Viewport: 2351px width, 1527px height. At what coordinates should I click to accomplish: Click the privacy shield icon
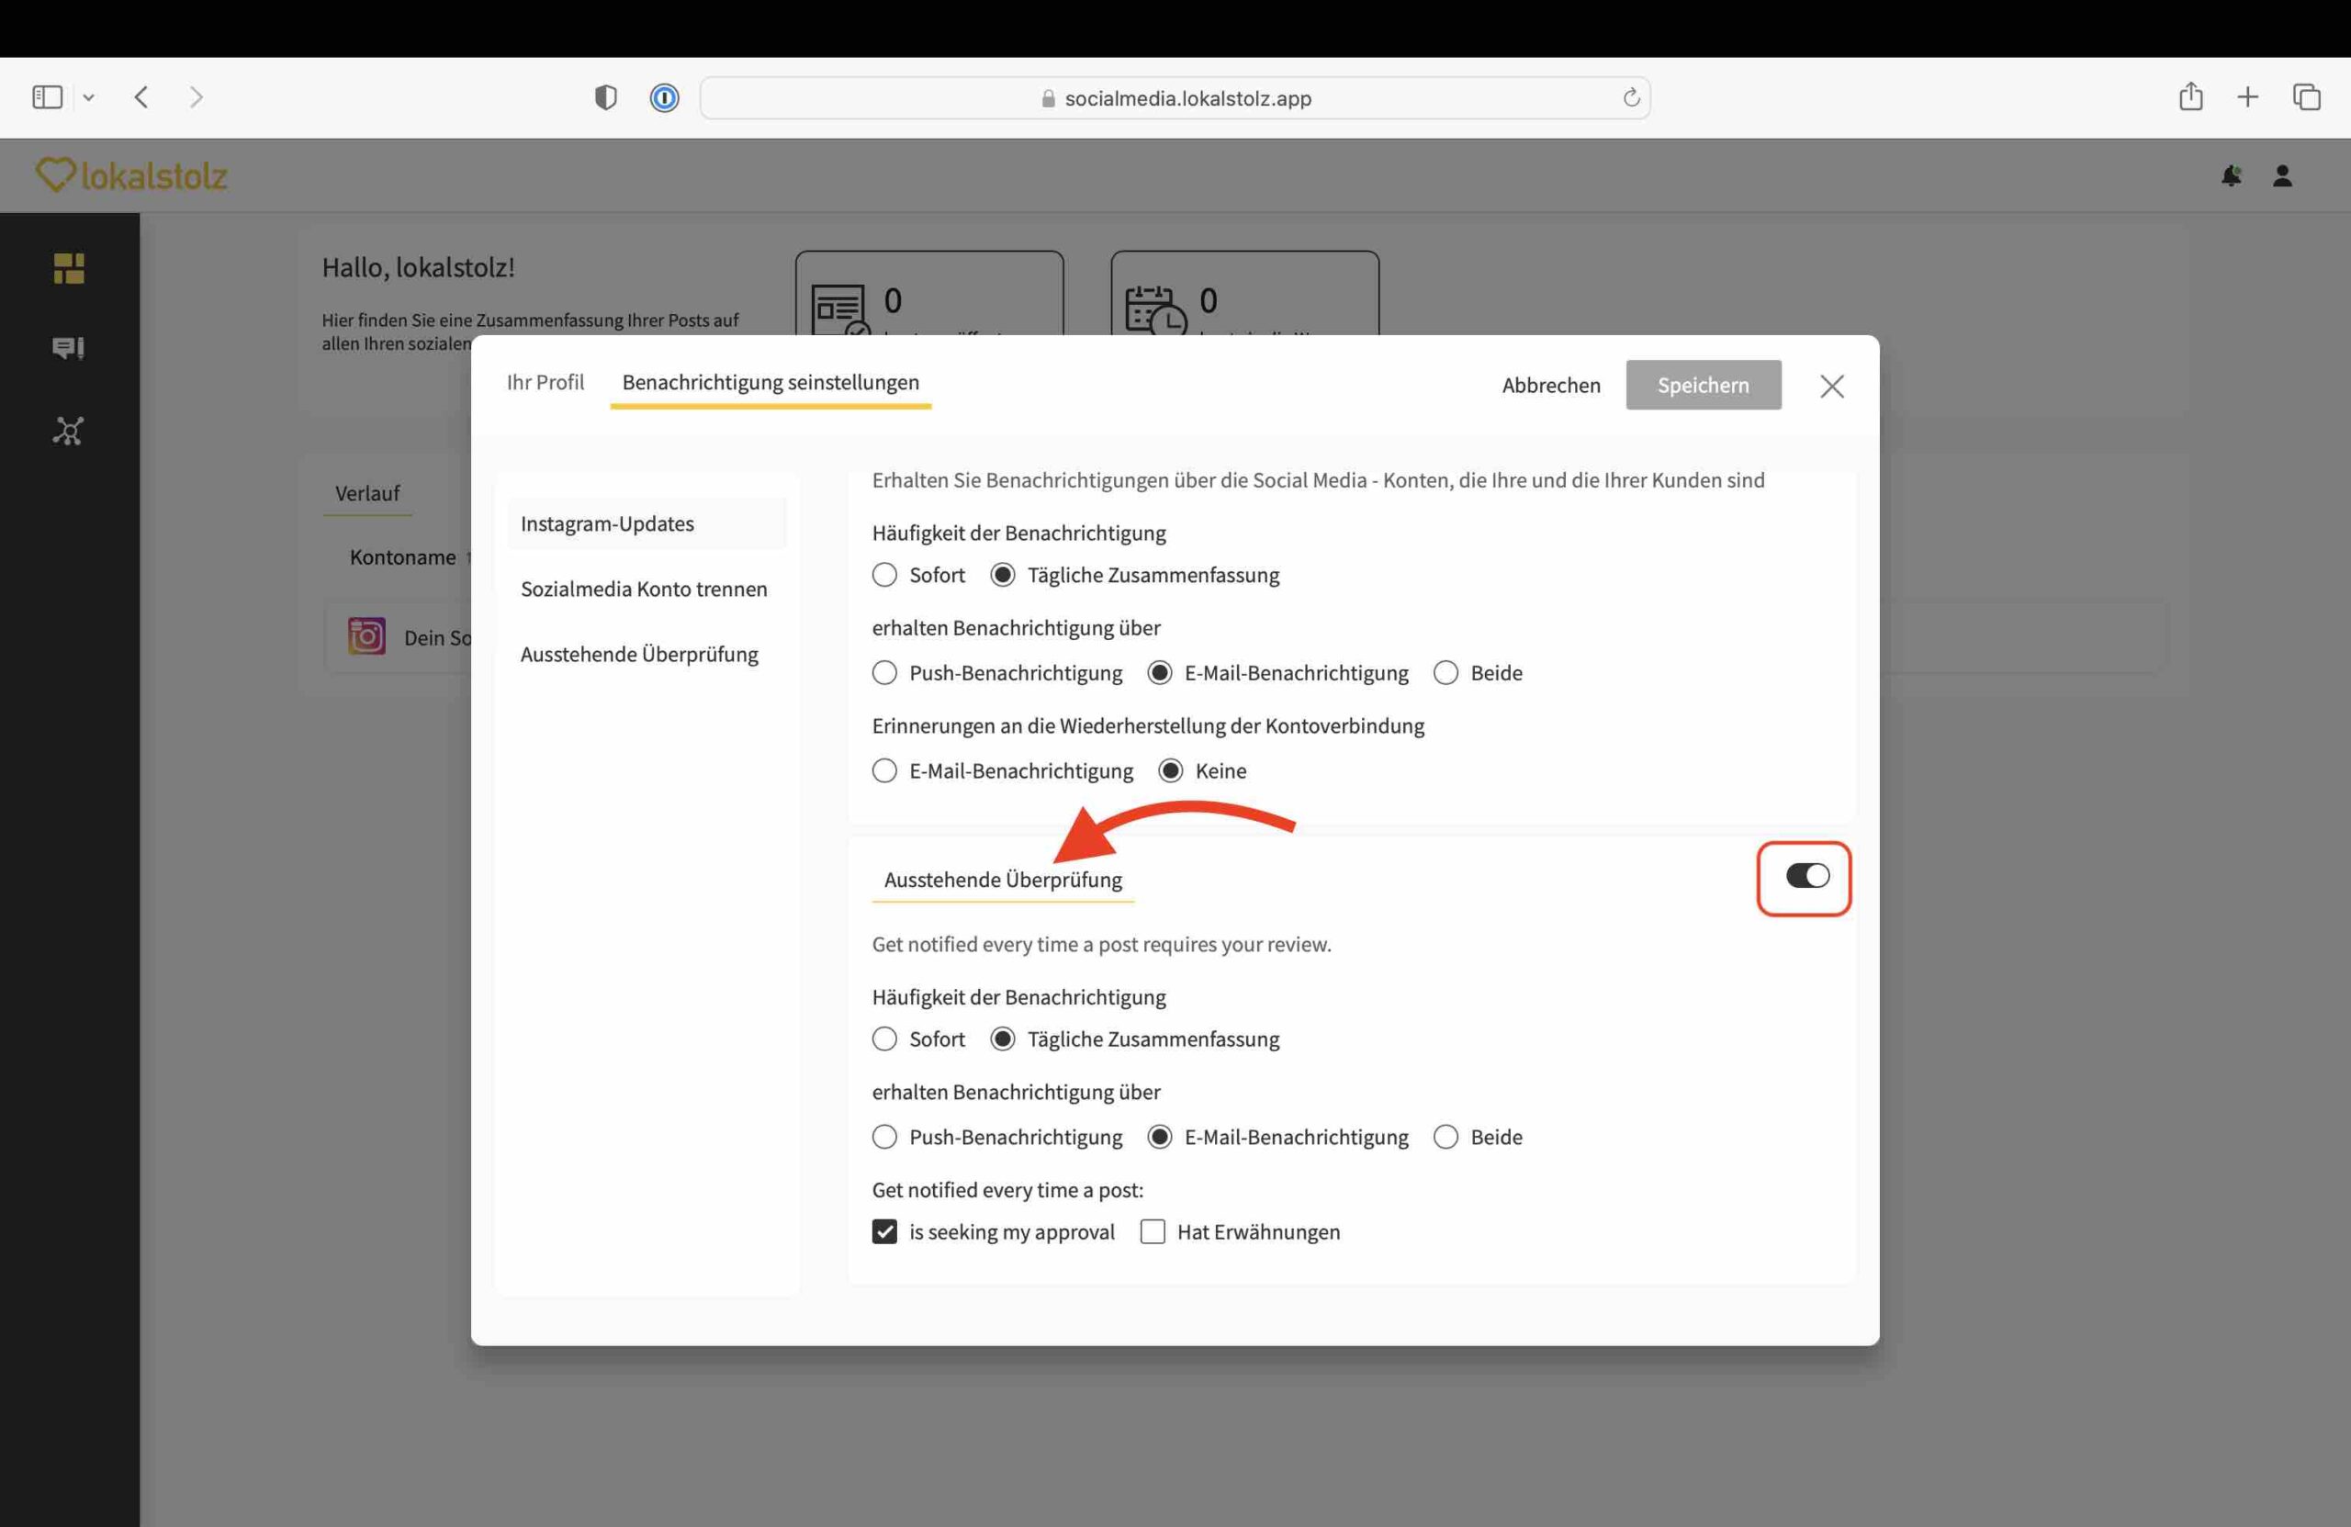605,97
